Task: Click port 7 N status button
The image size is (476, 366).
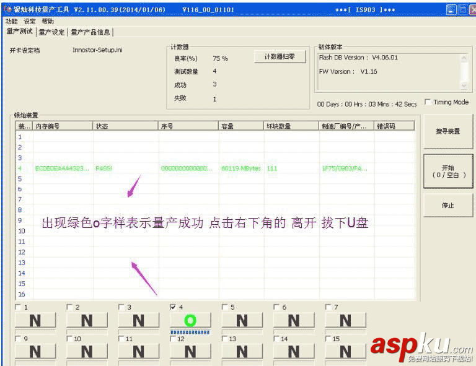Action: point(345,320)
